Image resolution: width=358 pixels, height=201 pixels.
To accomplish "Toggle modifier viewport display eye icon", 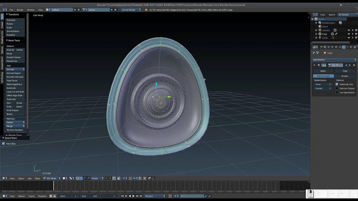I will coord(333,65).
